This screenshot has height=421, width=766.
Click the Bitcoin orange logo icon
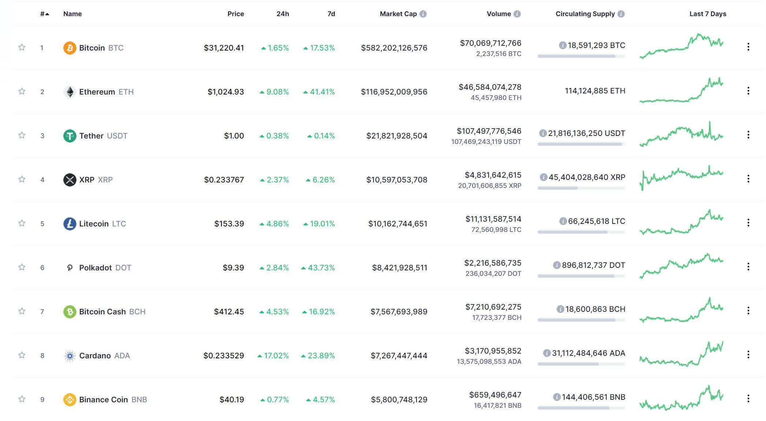70,48
